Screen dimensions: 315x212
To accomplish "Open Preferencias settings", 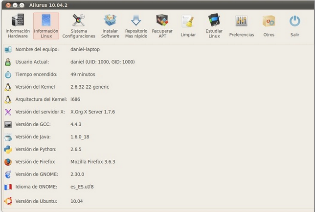I will [x=242, y=26].
